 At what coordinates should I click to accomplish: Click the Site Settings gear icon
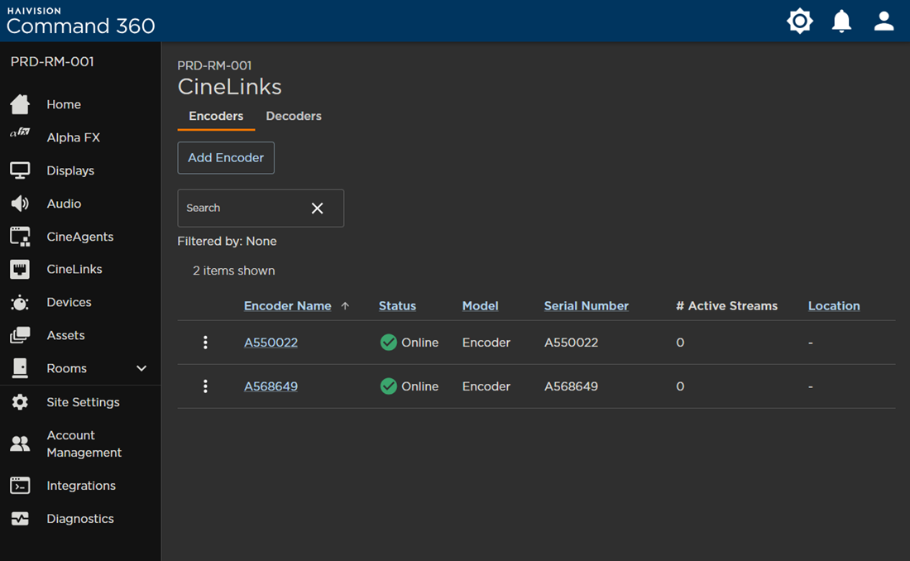click(20, 402)
